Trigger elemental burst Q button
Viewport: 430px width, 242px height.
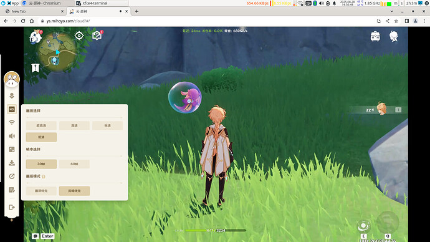(388, 222)
